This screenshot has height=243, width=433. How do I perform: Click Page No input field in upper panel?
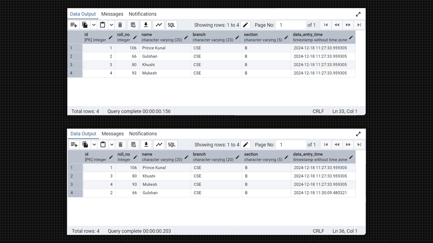point(291,25)
